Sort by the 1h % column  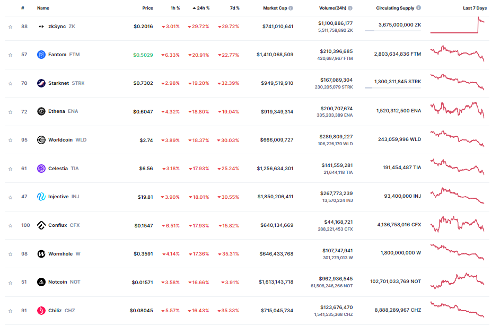pyautogui.click(x=175, y=8)
